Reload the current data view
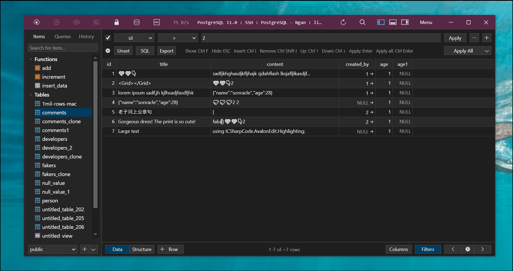This screenshot has height=271, width=513. pyautogui.click(x=343, y=22)
